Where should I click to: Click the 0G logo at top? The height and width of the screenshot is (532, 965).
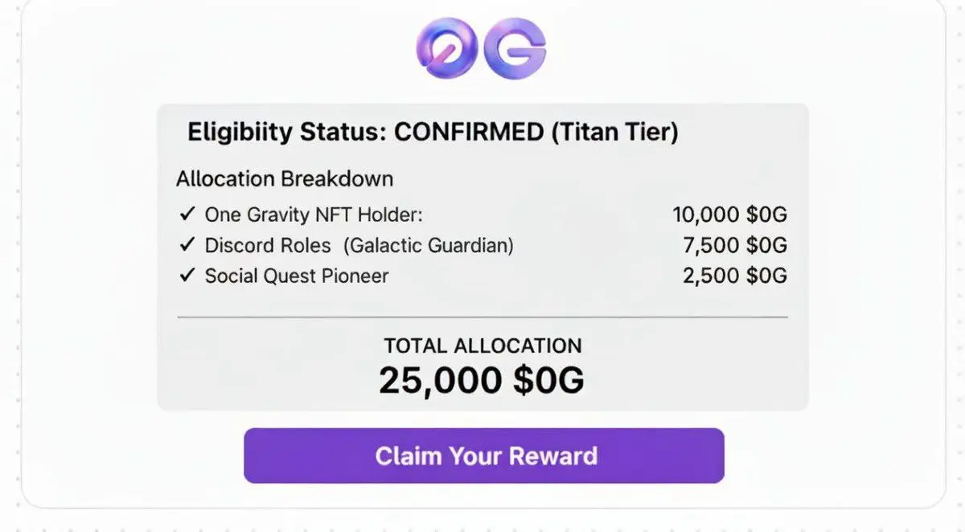click(x=482, y=48)
